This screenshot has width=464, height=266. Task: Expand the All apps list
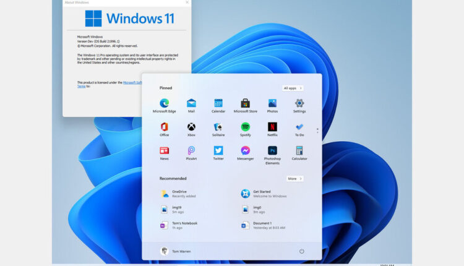(293, 88)
